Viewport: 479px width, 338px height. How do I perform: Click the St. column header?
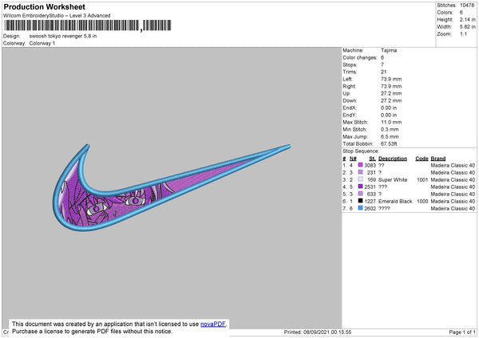tap(372, 159)
